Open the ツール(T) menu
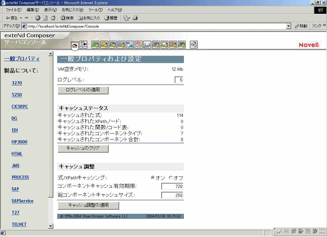The height and width of the screenshot is (237, 327). tap(95, 10)
